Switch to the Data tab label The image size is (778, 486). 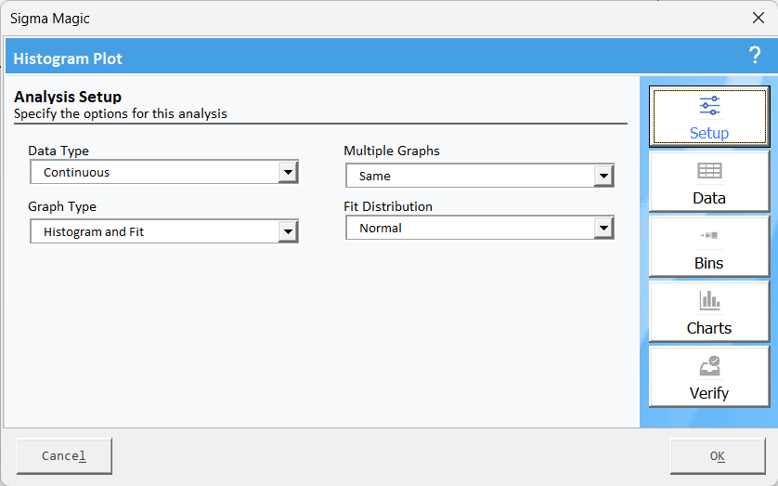(709, 198)
